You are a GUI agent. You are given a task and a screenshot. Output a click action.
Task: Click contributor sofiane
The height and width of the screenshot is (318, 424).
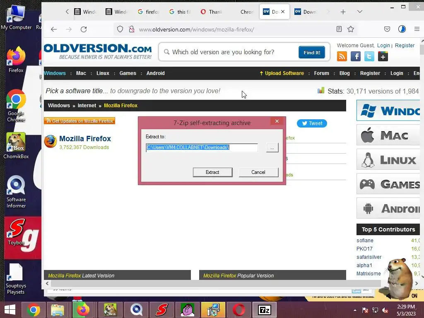[365, 241]
